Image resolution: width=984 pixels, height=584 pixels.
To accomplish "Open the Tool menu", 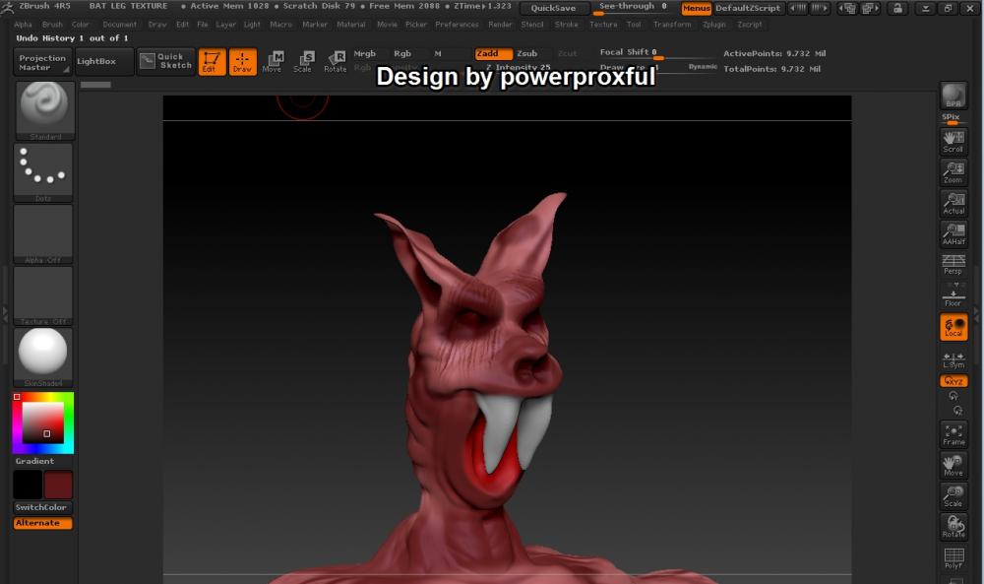I will (x=634, y=25).
